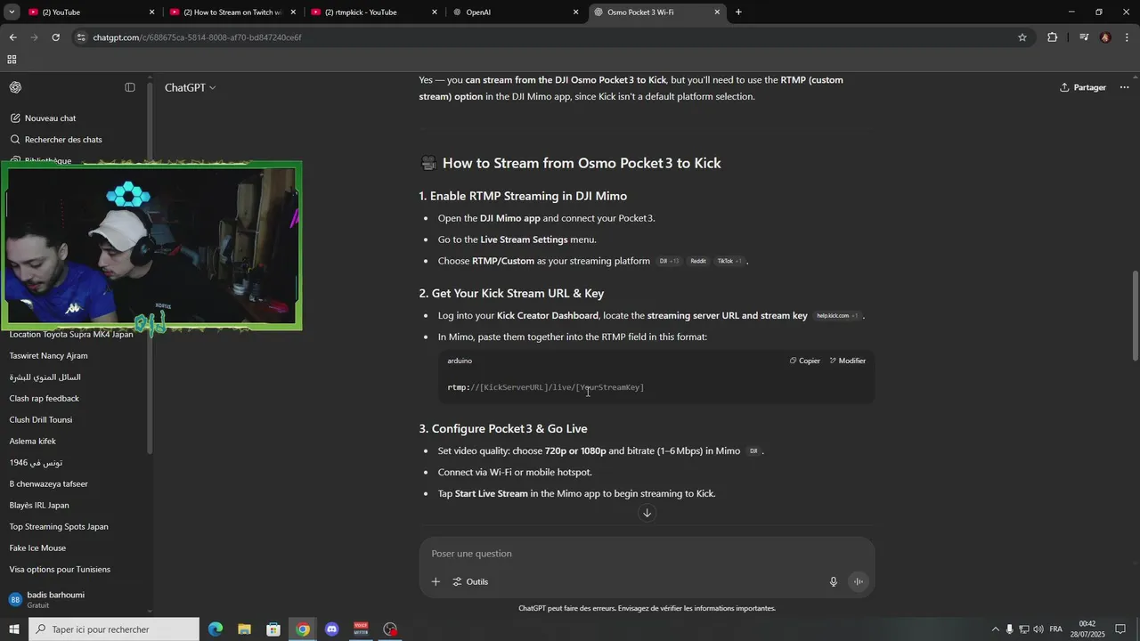Image resolution: width=1140 pixels, height=641 pixels.
Task: Open the DJI citation after Mimo bitrate
Action: point(753,451)
